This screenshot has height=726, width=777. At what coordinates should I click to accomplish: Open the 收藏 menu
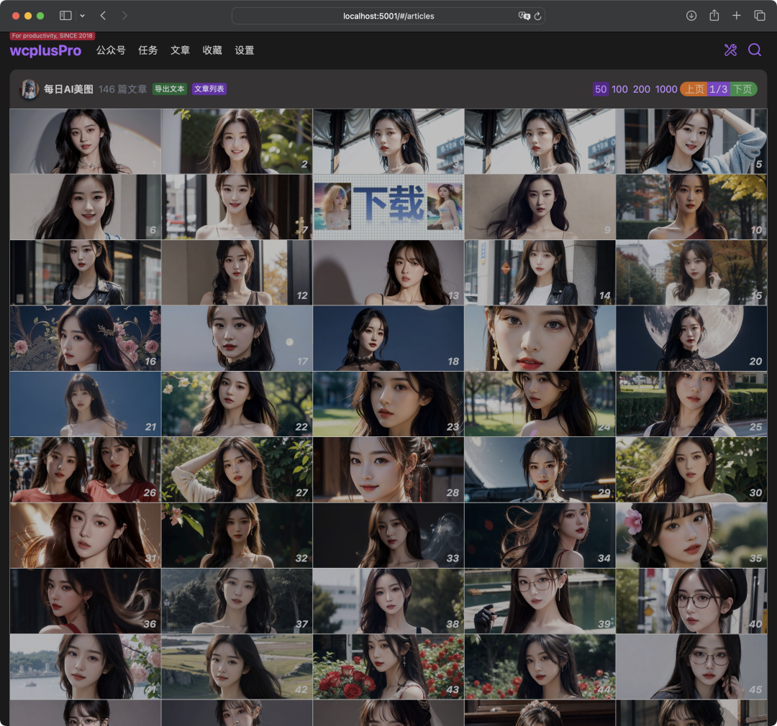212,50
